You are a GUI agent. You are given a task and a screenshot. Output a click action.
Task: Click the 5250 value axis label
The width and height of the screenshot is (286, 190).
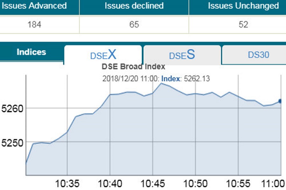click(x=11, y=142)
